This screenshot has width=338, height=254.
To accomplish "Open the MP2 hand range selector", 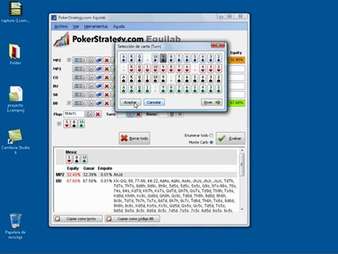I will [x=79, y=60].
